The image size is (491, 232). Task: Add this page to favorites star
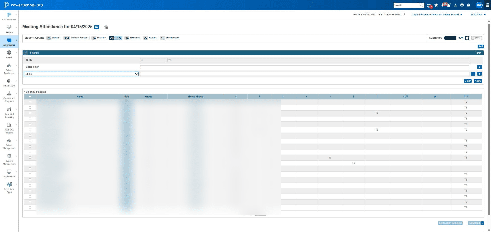106,27
